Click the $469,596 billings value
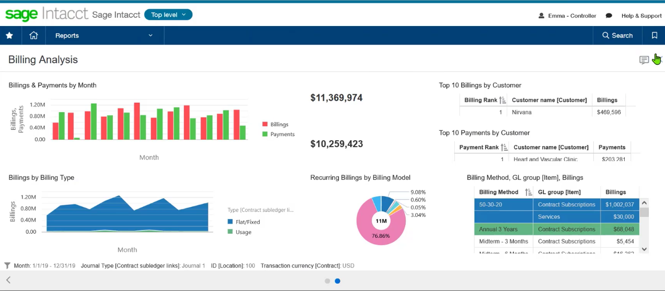This screenshot has width=665, height=291. [609, 112]
